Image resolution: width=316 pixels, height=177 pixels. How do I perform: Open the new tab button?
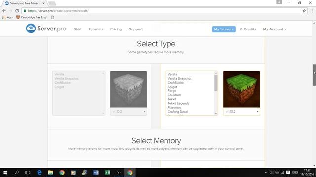coord(52,3)
